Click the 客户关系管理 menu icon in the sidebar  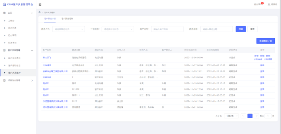click(5, 51)
